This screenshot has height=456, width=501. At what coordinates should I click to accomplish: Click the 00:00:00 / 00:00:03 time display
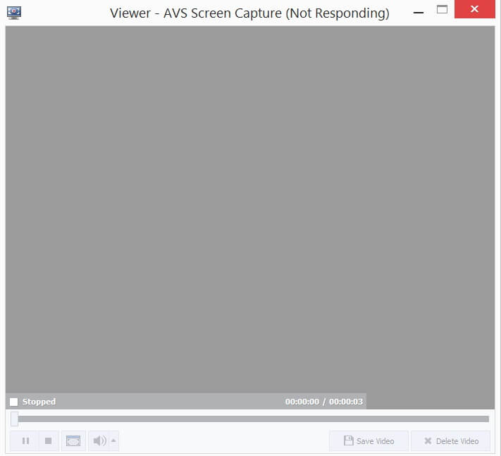click(x=323, y=402)
